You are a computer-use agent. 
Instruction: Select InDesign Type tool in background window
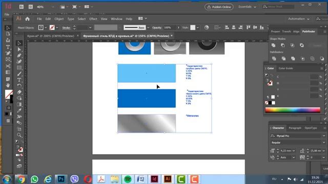8,47
